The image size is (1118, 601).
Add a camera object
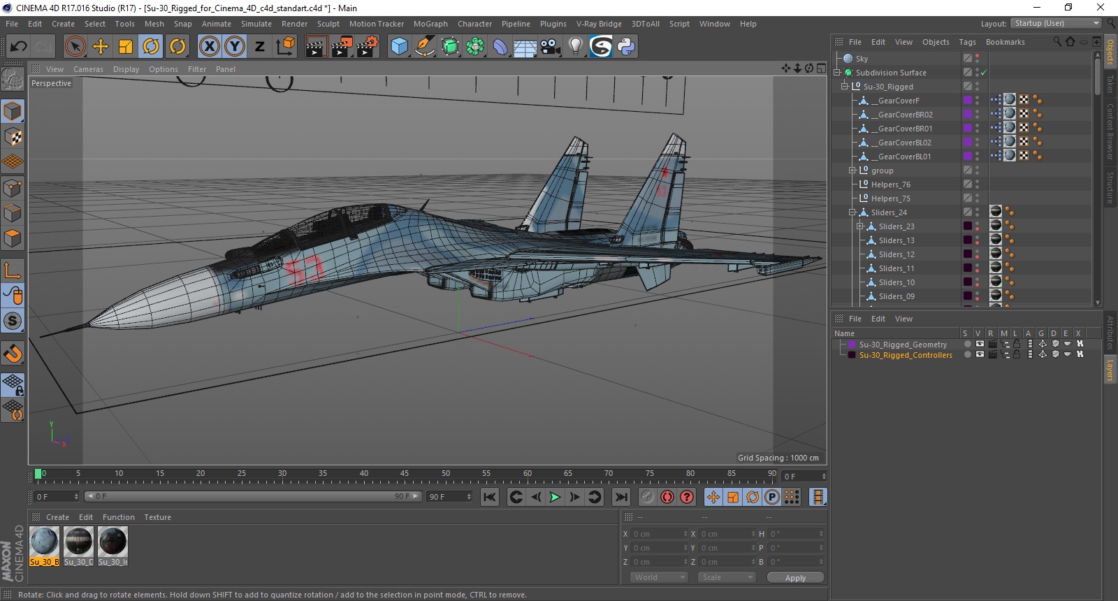click(551, 47)
